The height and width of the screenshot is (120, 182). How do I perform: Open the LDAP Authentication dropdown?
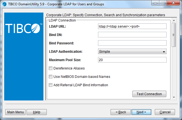(x=132, y=51)
